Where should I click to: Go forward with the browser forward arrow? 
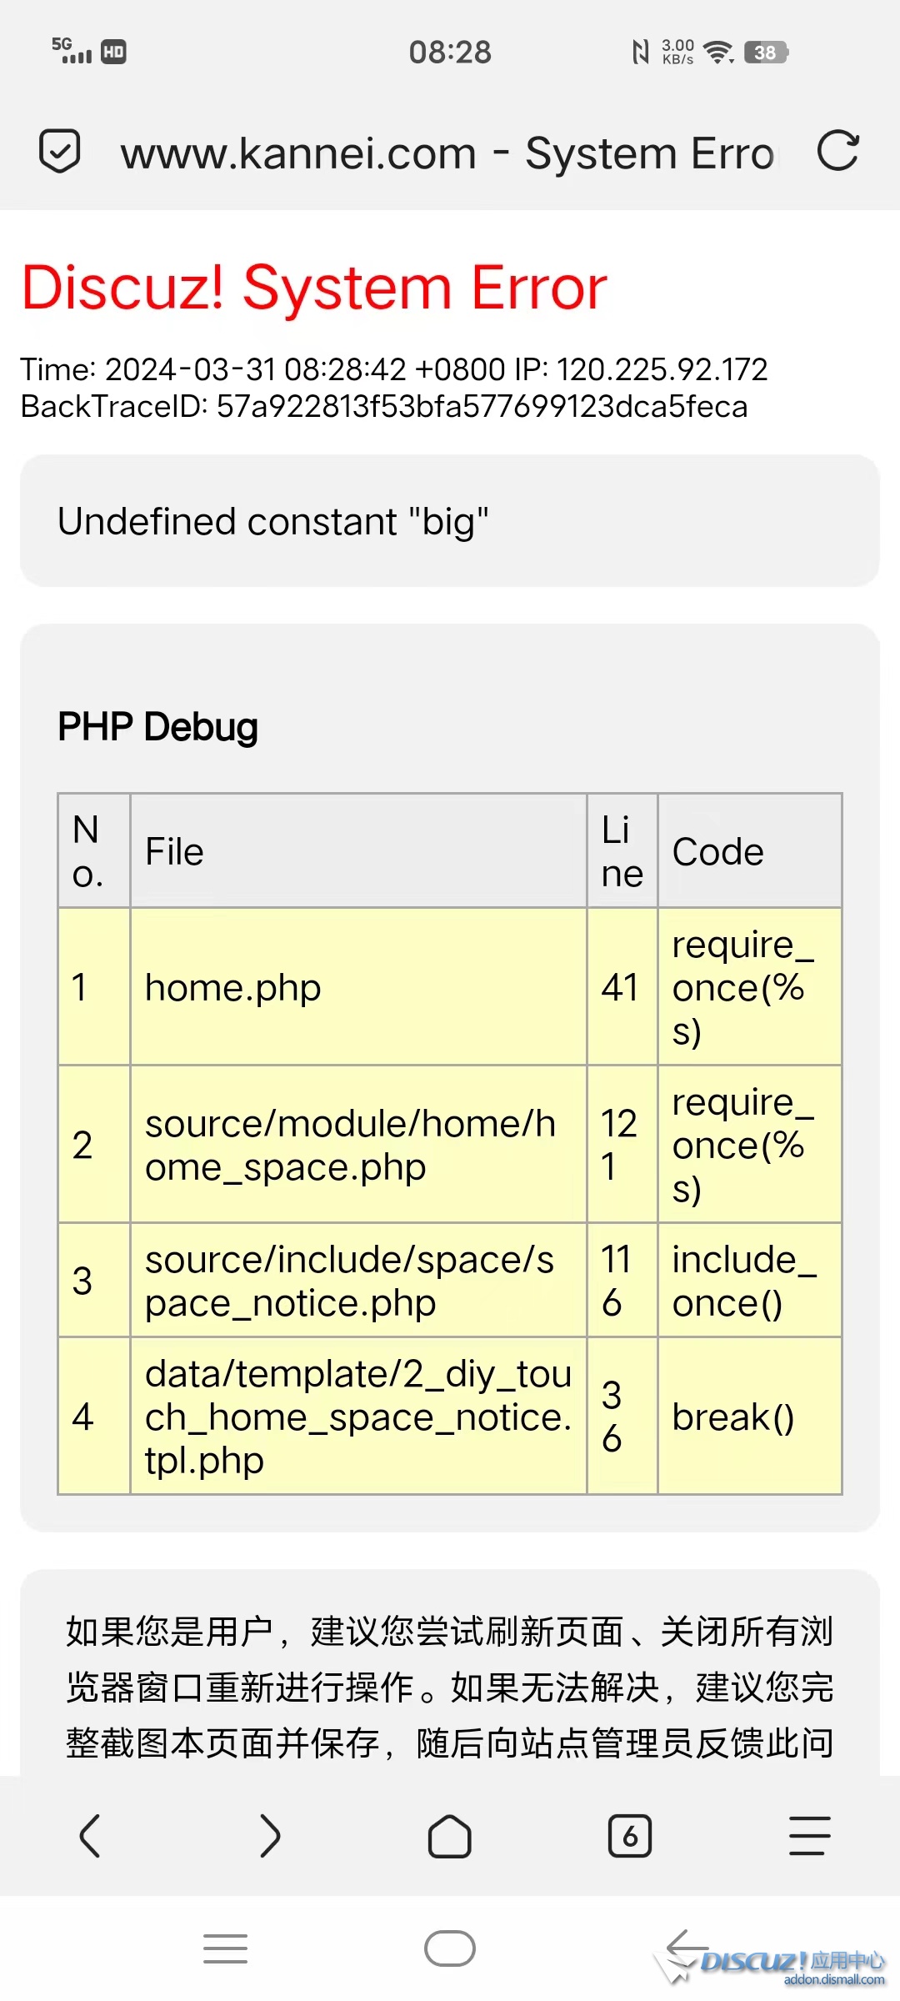click(x=270, y=1836)
